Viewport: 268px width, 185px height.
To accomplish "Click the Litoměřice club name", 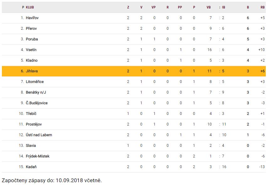I will tap(35, 82).
